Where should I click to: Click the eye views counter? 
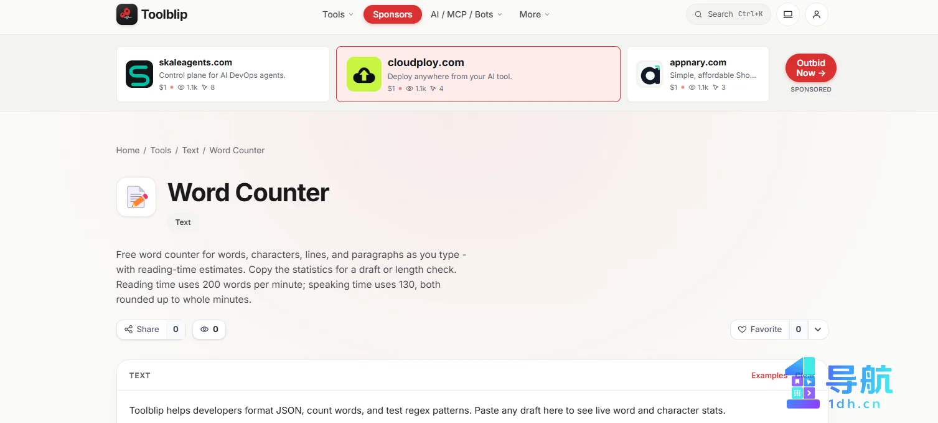209,330
